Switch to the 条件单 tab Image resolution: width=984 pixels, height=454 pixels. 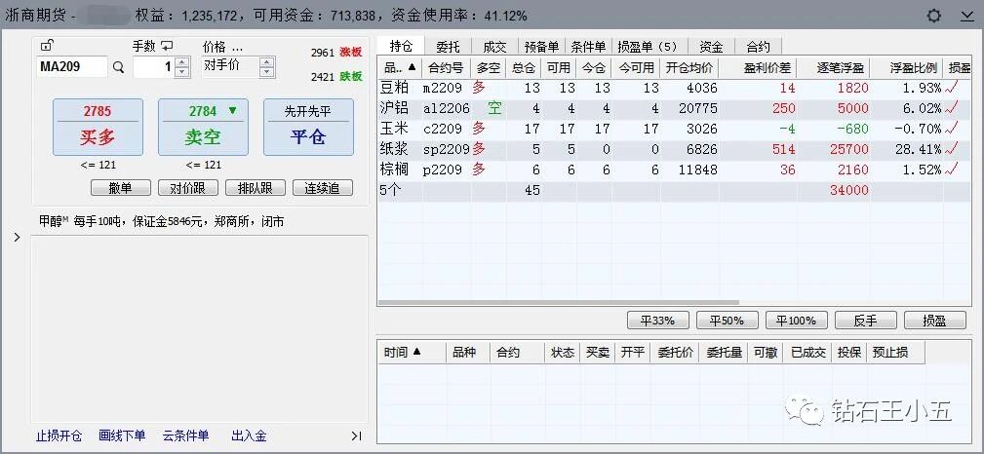588,47
